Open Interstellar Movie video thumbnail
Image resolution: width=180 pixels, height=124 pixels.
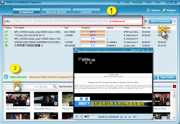[46, 99]
